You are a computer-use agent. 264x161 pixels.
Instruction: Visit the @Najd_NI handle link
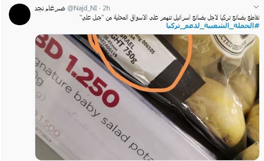pyautogui.click(x=82, y=8)
